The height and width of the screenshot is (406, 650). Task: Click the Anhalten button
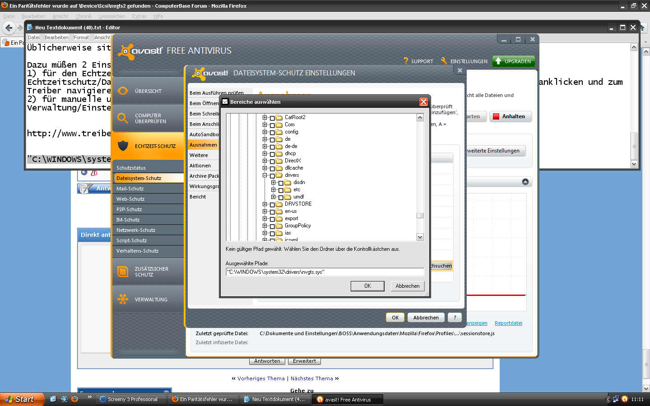(x=511, y=116)
